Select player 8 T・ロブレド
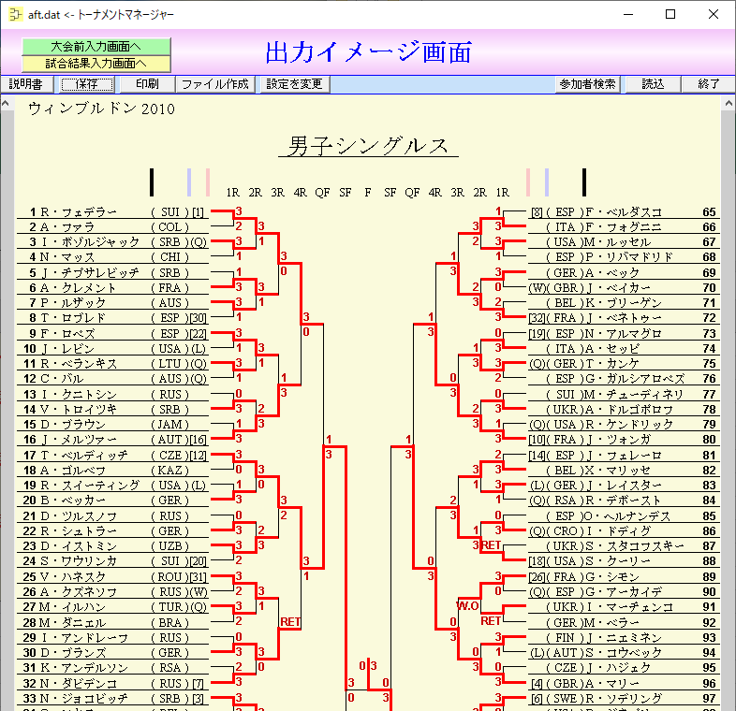The image size is (736, 711). (112, 317)
